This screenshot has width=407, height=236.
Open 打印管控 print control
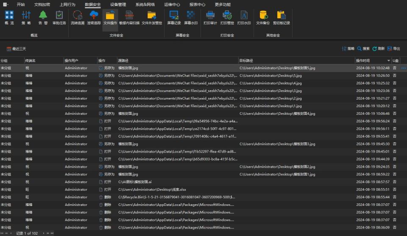point(227,18)
